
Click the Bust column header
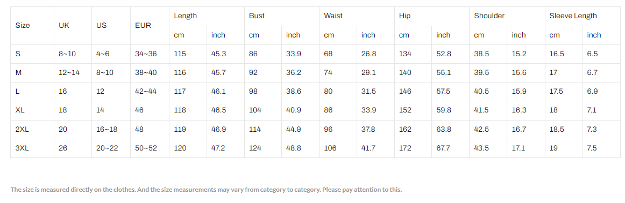257,16
